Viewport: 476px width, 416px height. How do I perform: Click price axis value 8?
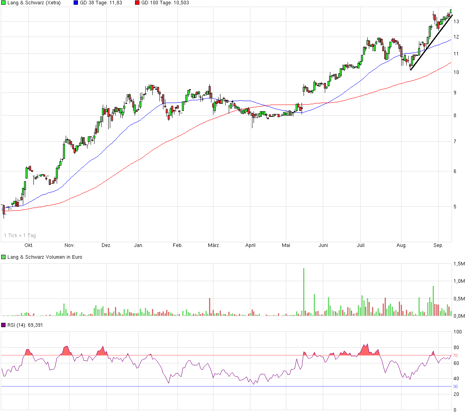(x=455, y=116)
